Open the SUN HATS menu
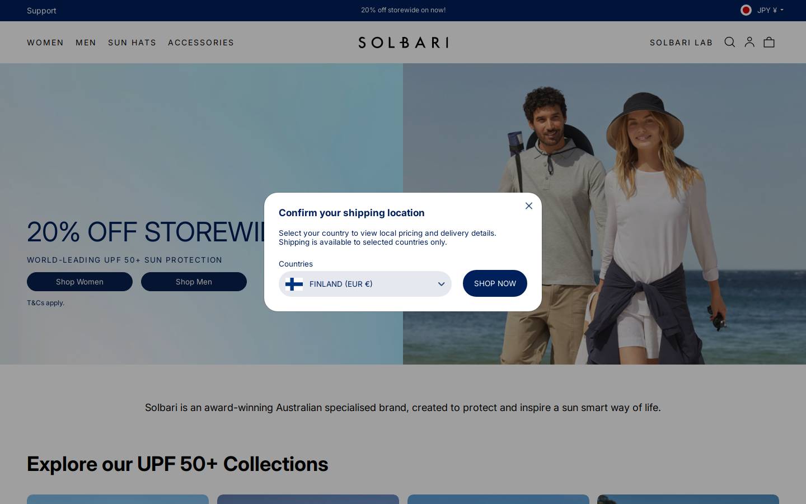 (132, 43)
